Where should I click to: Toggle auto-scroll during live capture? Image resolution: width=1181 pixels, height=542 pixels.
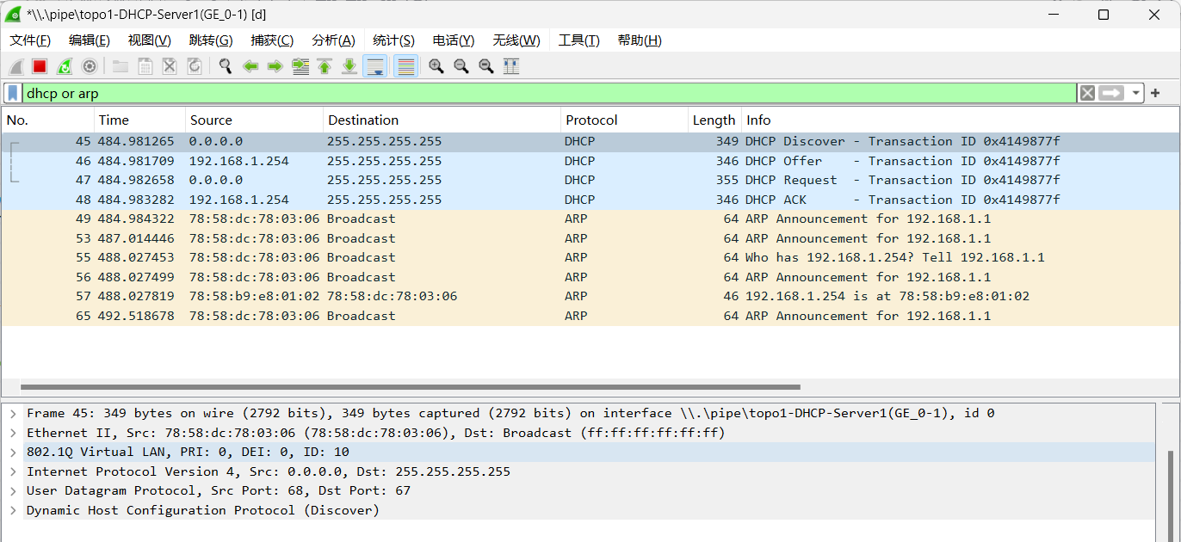pos(374,66)
